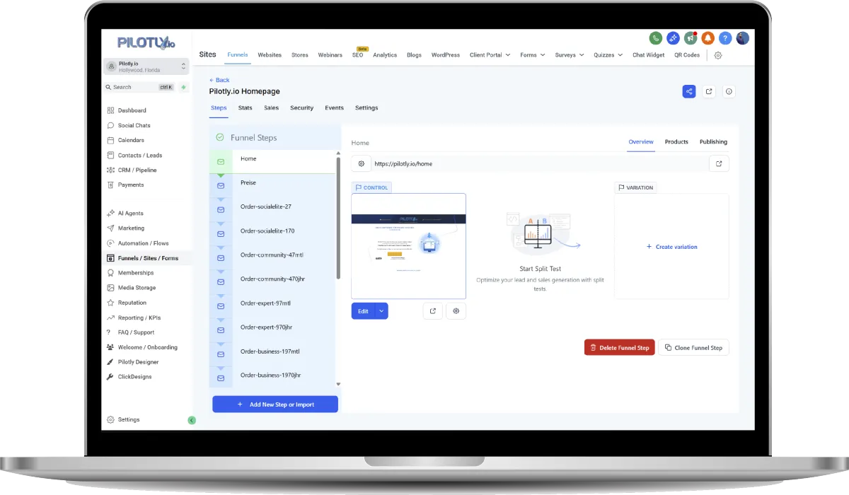Switch to the Publishing tab

[x=713, y=142]
